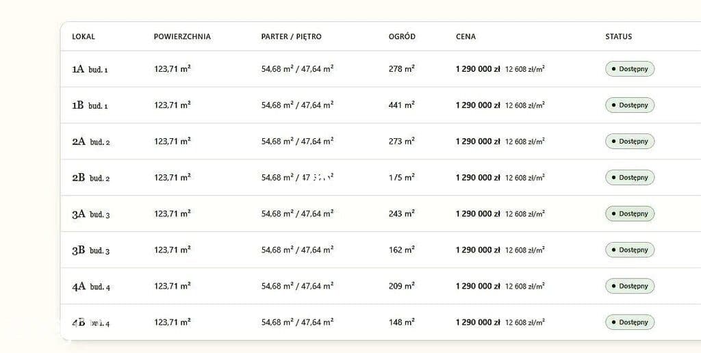This screenshot has width=701, height=353.
Task: Click the Dostępny badge in row 3A
Action: click(630, 214)
